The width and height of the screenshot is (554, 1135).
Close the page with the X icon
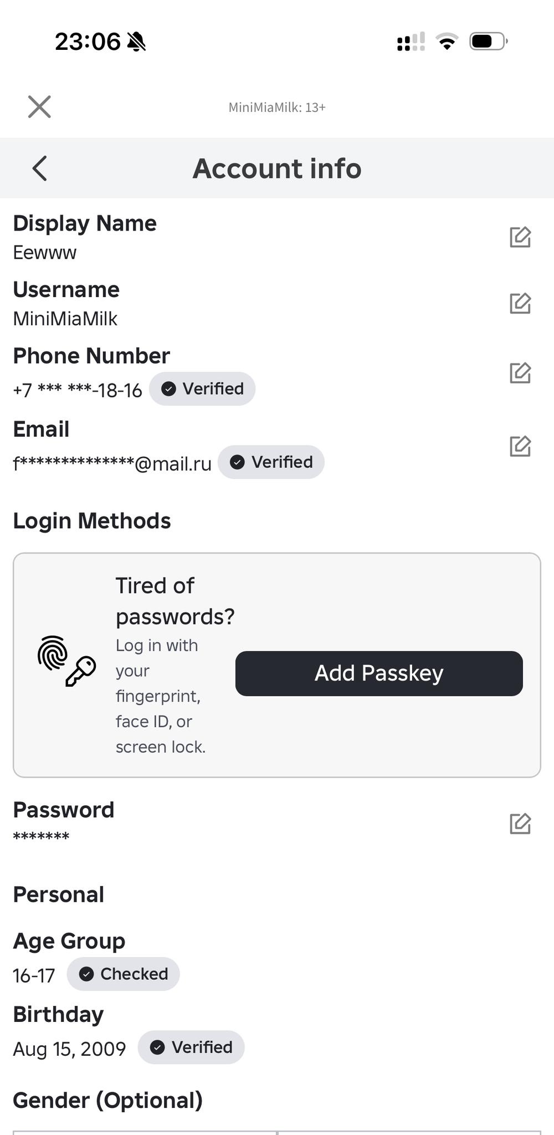[39, 107]
